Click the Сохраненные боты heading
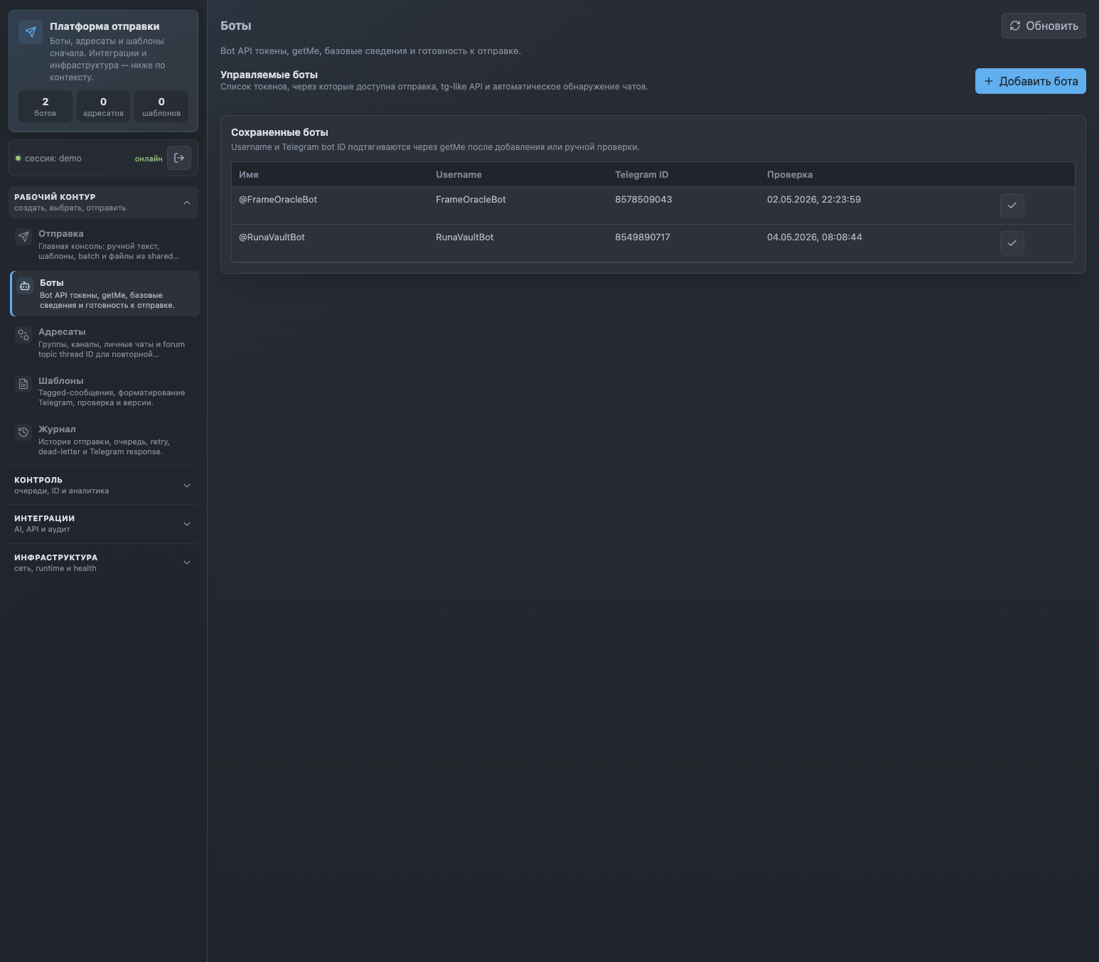 [x=279, y=132]
